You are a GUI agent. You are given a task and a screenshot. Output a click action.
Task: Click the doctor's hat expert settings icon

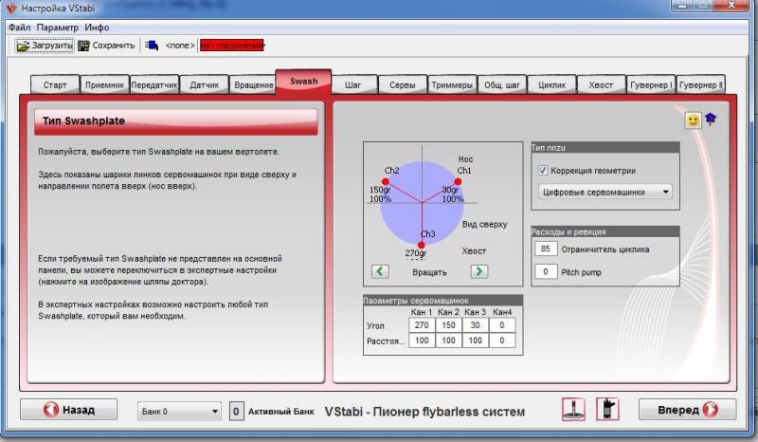[710, 120]
